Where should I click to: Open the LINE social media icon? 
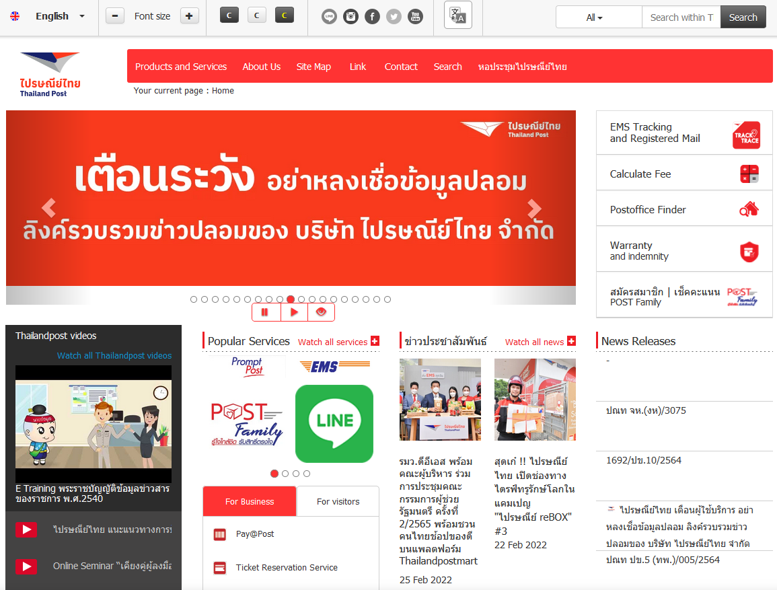[329, 17]
